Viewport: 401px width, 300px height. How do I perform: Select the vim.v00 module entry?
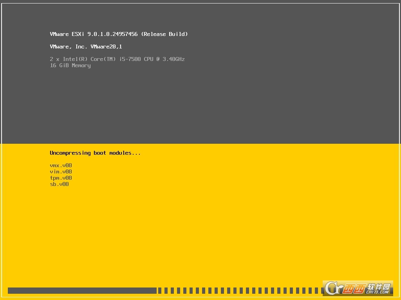click(x=61, y=172)
